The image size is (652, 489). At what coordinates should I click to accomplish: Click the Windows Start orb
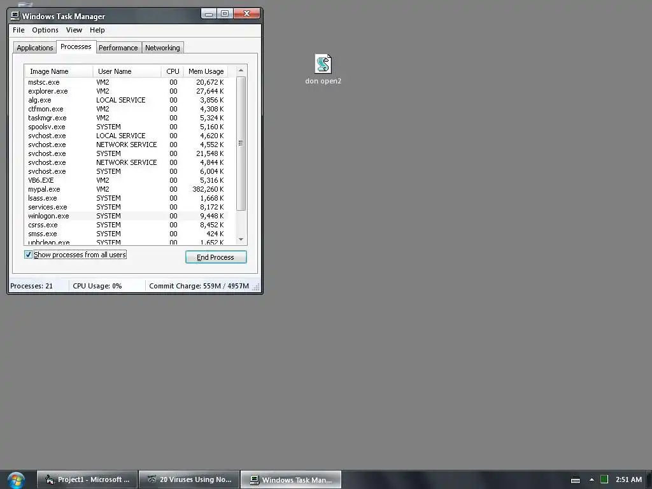point(16,480)
